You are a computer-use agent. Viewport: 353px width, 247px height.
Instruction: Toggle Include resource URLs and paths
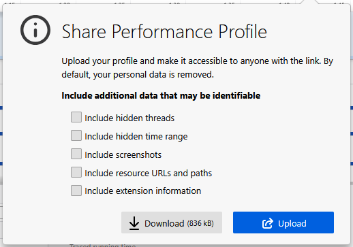[x=76, y=172]
